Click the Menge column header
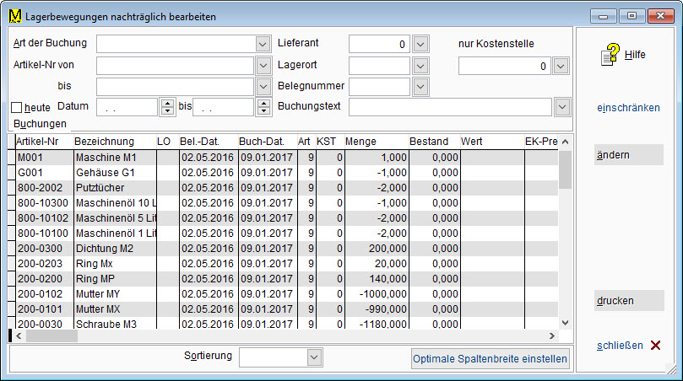 361,142
